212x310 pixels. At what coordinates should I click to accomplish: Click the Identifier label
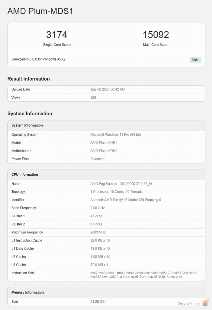pyautogui.click(x=18, y=200)
